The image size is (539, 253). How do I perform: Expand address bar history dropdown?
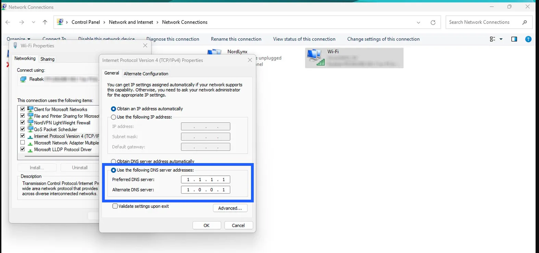coord(418,23)
